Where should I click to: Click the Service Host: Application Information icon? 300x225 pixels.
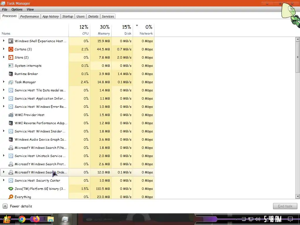(x=11, y=98)
